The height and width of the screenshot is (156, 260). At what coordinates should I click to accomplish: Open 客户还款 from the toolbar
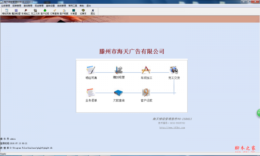(45, 12)
